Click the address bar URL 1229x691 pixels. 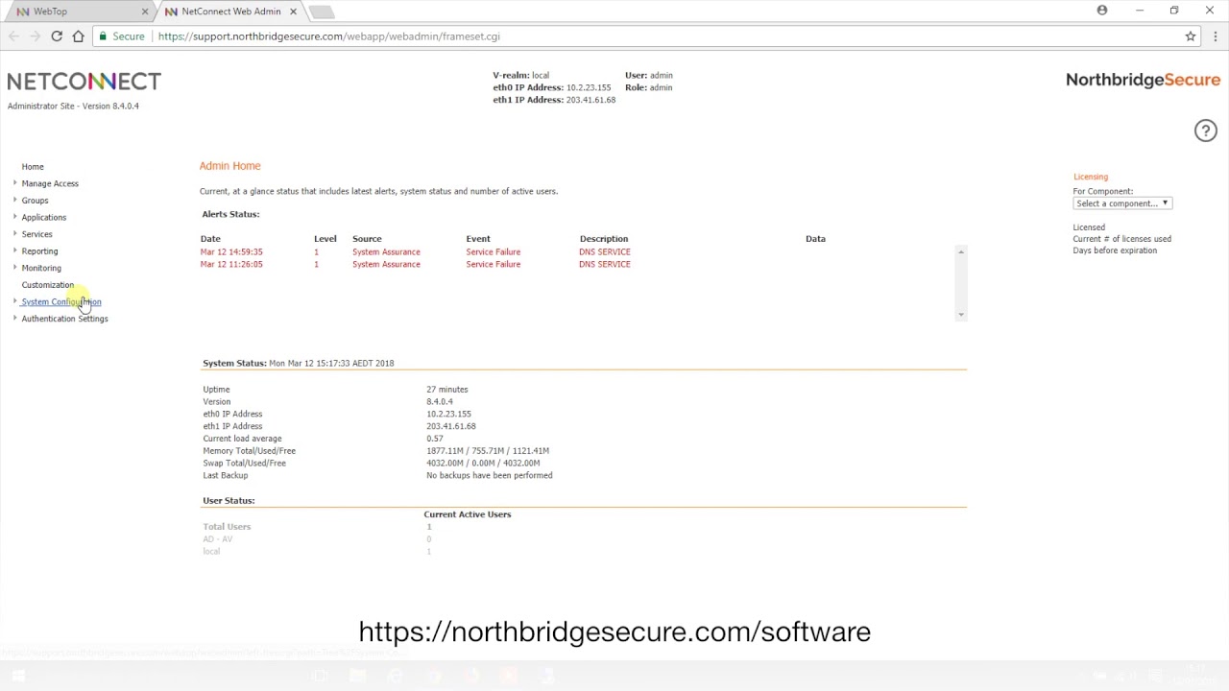pos(328,36)
